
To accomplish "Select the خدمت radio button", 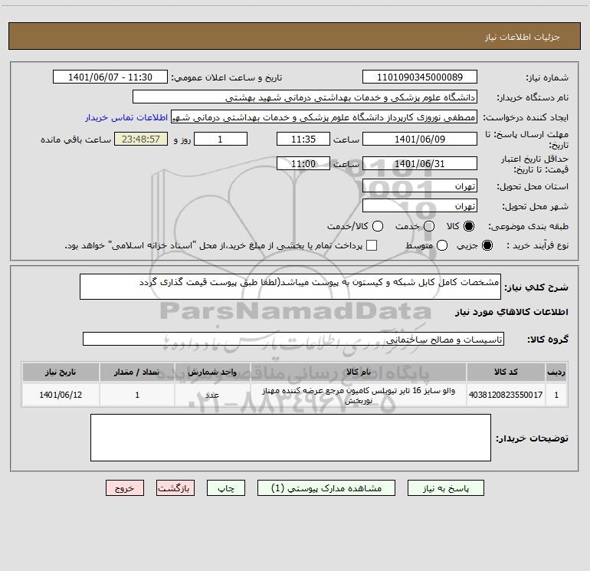I will point(429,226).
